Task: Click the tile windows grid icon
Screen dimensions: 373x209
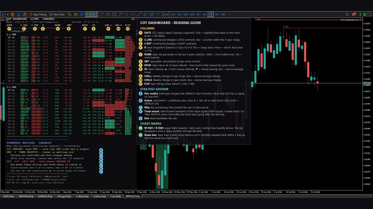Action: [82, 14]
